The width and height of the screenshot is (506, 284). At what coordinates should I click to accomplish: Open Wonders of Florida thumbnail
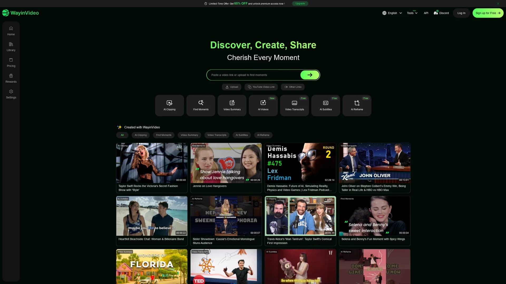pyautogui.click(x=152, y=266)
